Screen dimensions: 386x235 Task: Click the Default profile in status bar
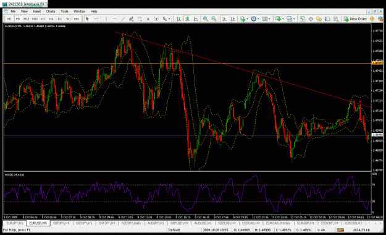coord(174,230)
